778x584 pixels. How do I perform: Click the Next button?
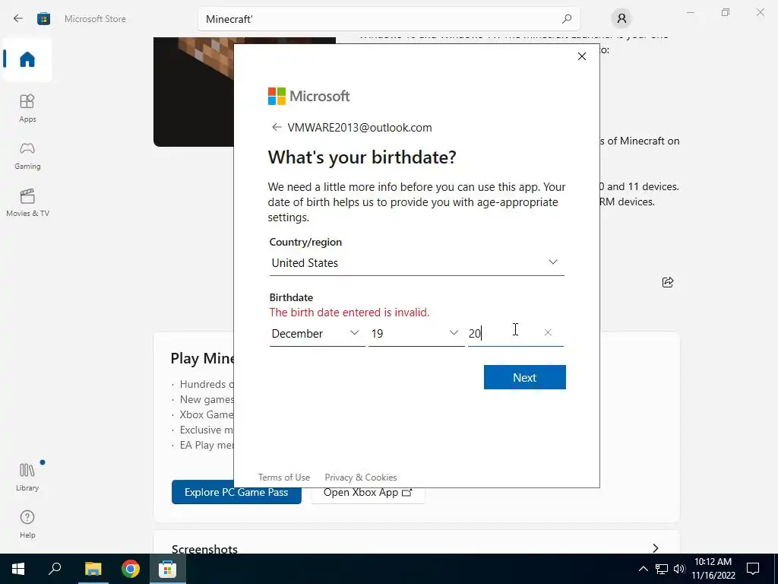[524, 377]
